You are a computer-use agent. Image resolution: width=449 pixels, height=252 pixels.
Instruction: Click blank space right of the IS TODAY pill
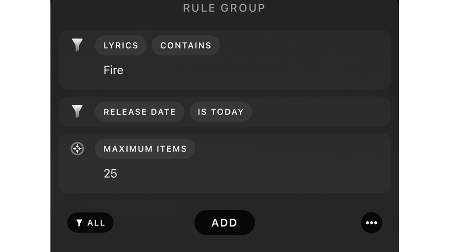click(316, 112)
